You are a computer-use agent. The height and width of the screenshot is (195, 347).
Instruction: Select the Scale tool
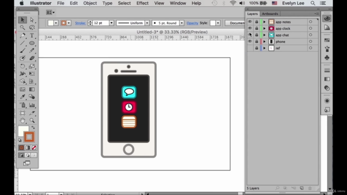[x=32, y=66]
